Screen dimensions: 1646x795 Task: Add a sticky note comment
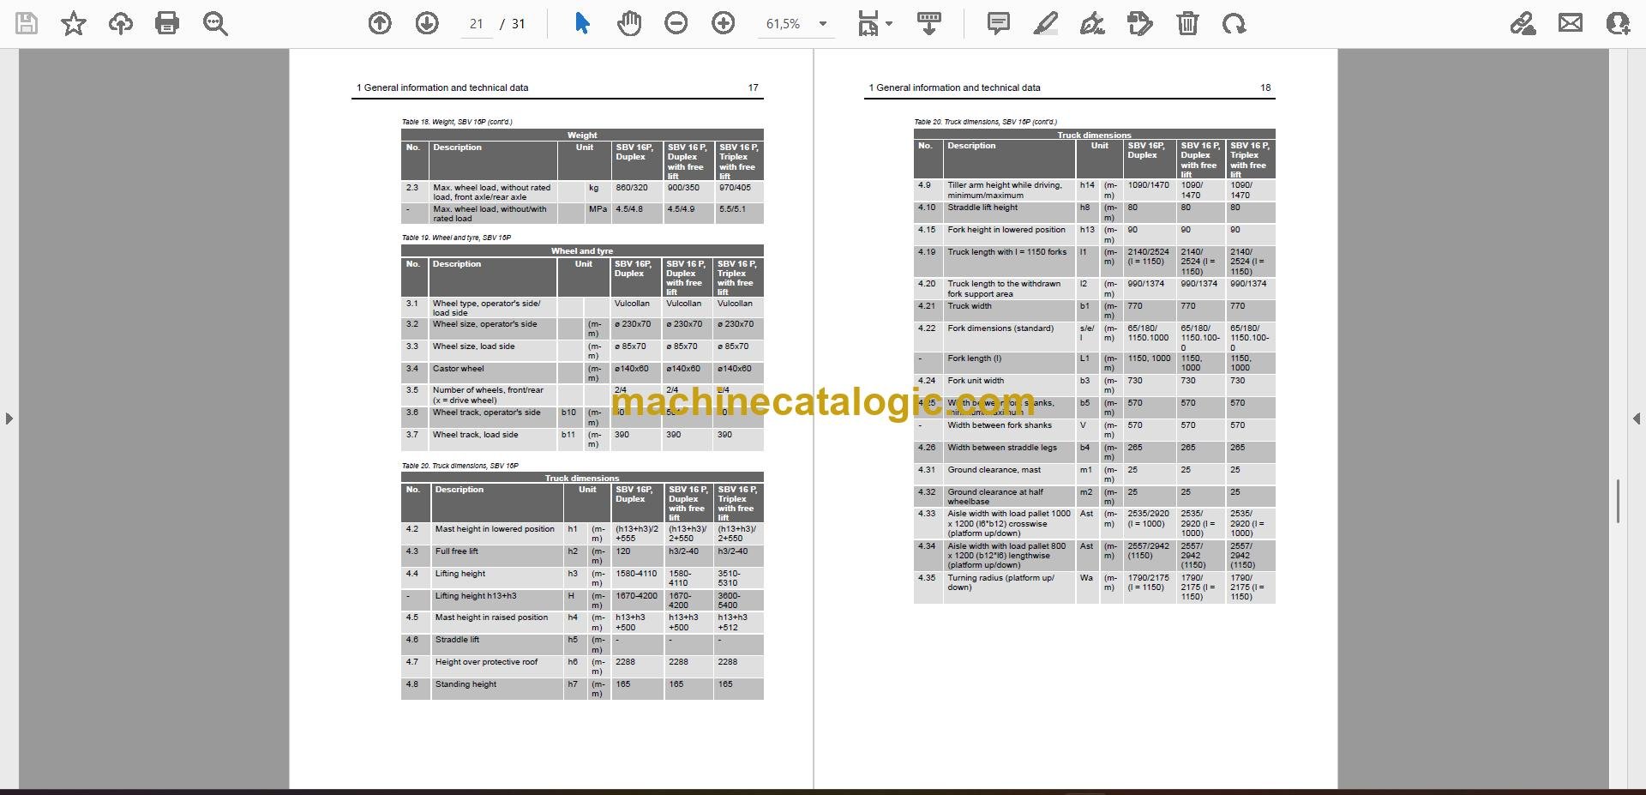click(999, 23)
